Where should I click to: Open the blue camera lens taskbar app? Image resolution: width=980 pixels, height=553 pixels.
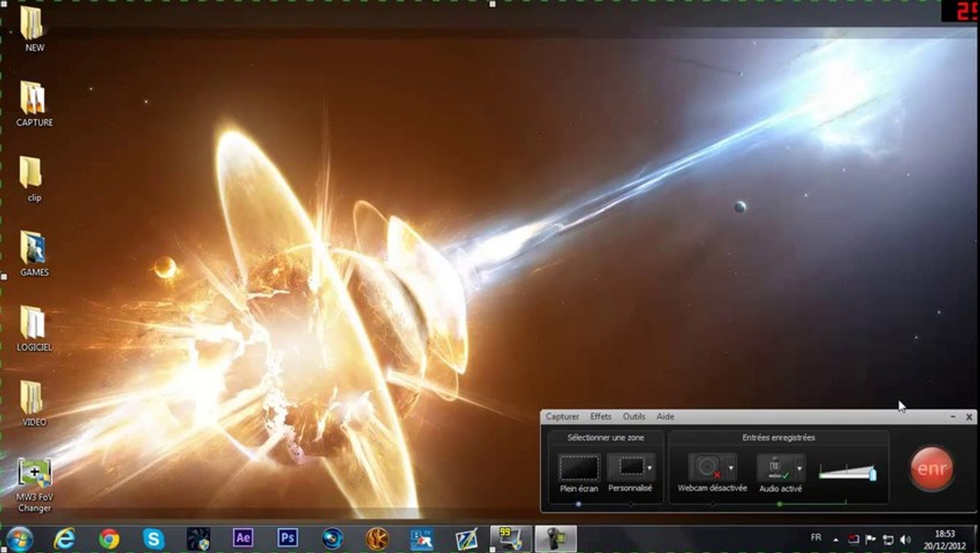(x=333, y=538)
